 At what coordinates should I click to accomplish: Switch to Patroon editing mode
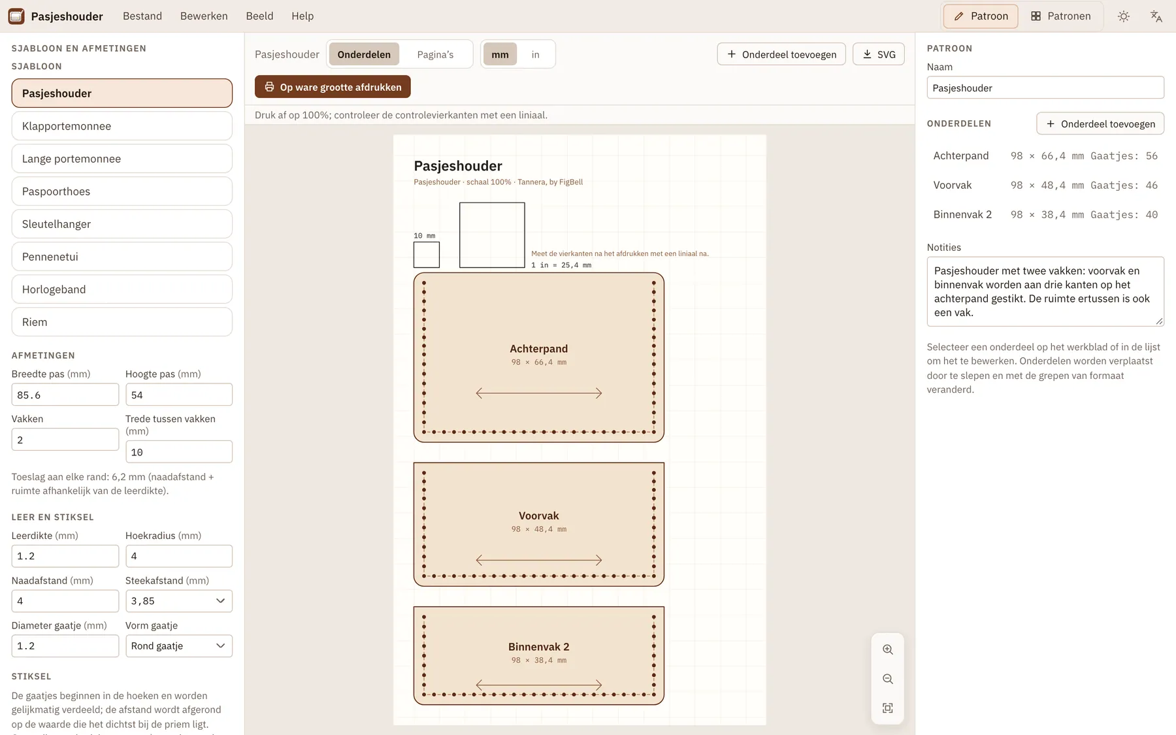pyautogui.click(x=981, y=16)
